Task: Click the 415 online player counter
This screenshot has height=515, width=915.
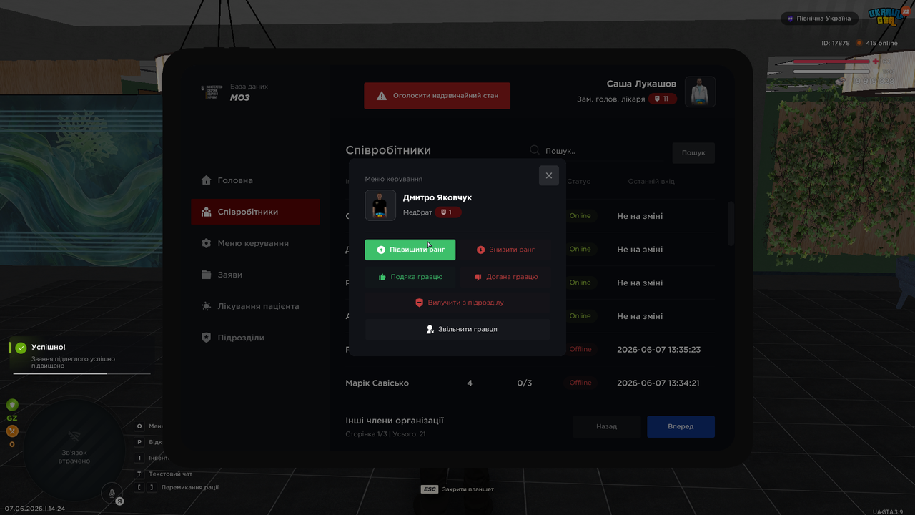Action: (877, 43)
